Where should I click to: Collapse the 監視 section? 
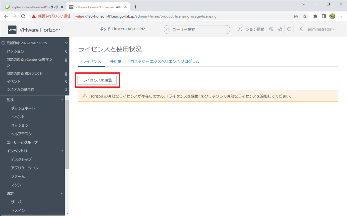tap(62, 100)
